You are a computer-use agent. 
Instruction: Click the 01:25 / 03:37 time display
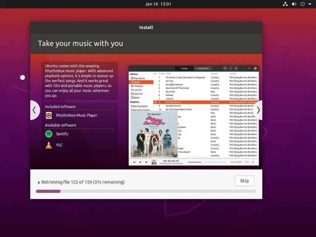pyautogui.click(x=236, y=162)
